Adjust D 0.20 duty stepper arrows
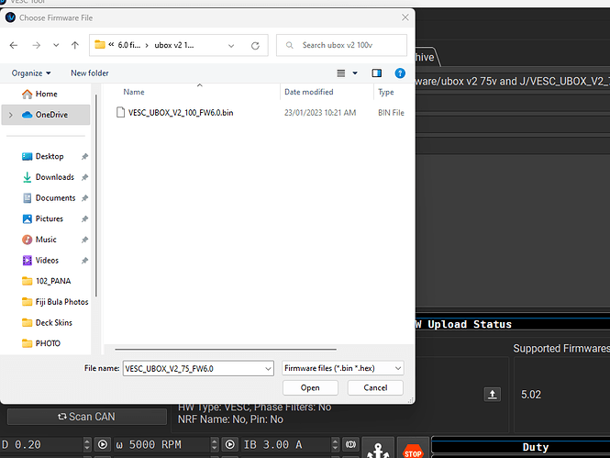The width and height of the screenshot is (610, 458). (x=87, y=444)
